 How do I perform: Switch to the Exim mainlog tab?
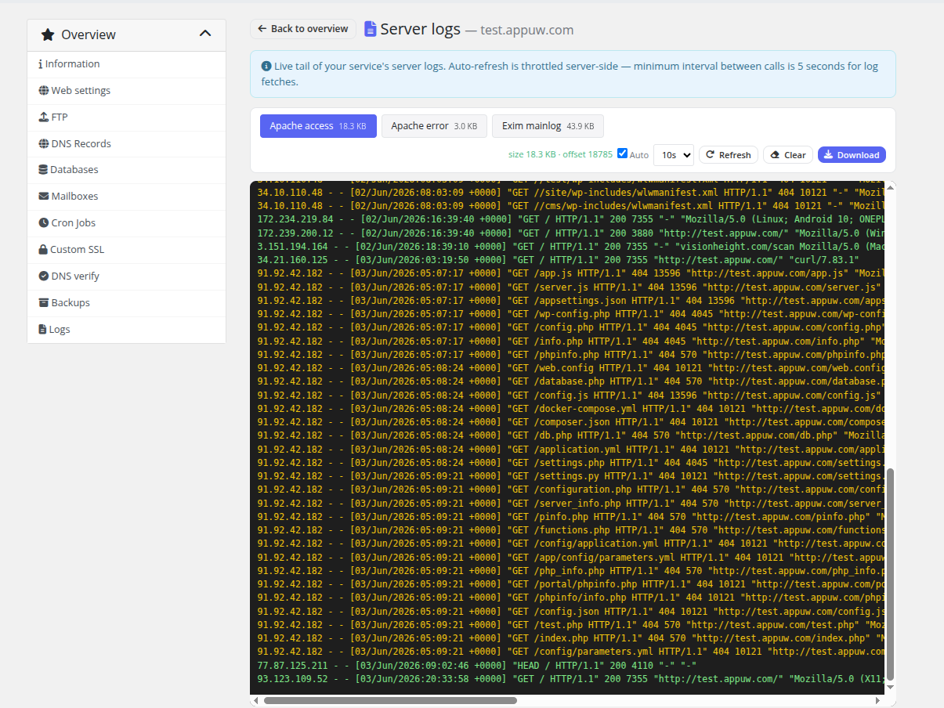pos(548,126)
